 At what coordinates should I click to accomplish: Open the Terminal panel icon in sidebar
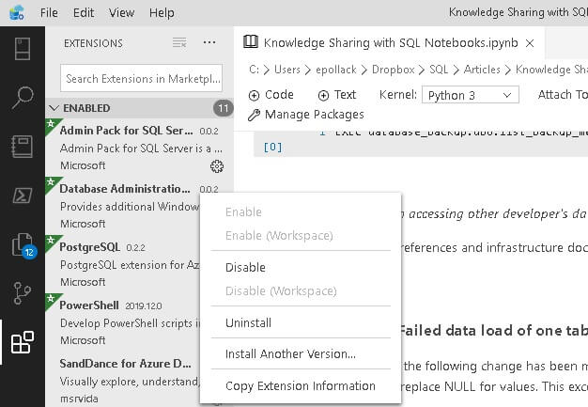(x=22, y=196)
